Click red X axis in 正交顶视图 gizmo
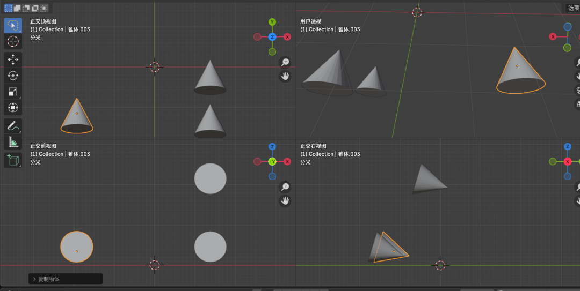This screenshot has height=291, width=580. coord(287,37)
